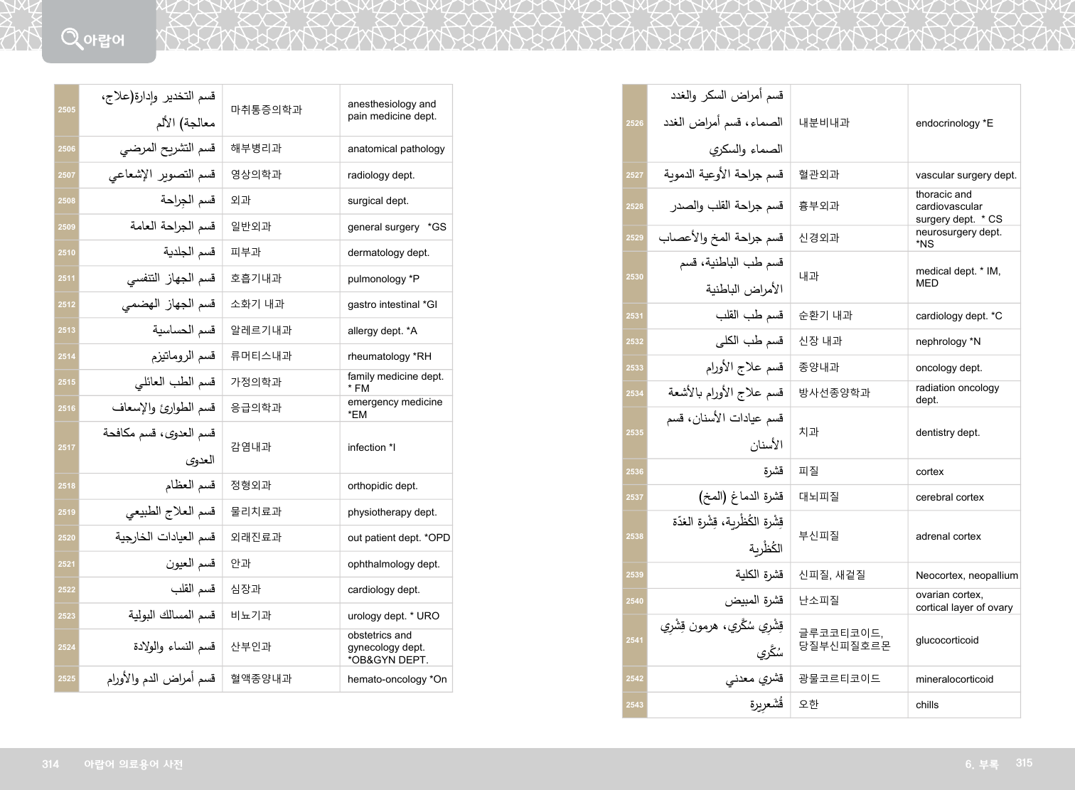Select 'endocrinology *E' on right page

coord(954,124)
